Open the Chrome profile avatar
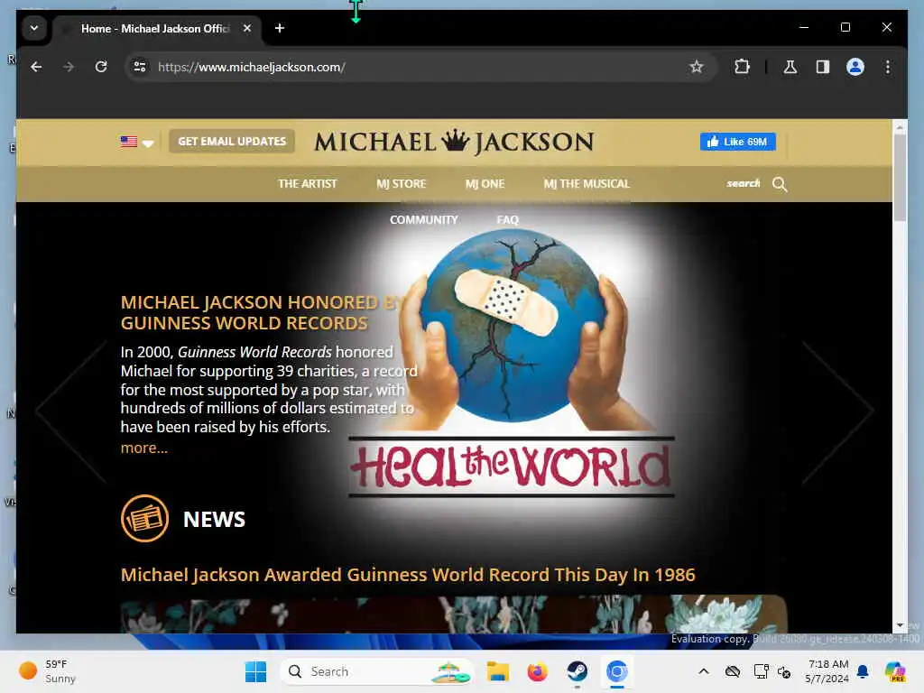924x693 pixels. [855, 67]
